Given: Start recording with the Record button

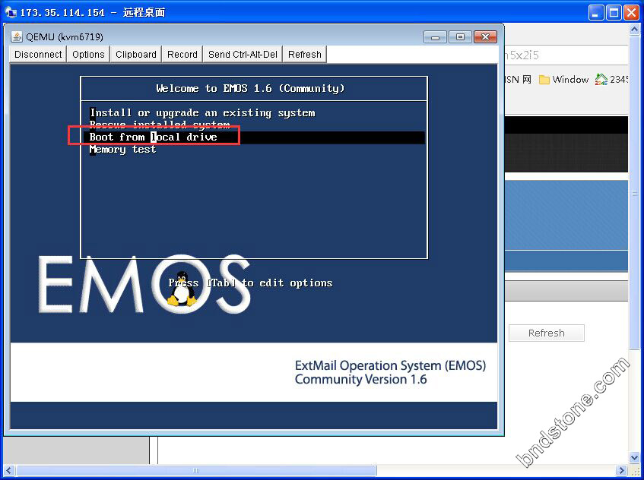Looking at the screenshot, I should click(x=182, y=55).
